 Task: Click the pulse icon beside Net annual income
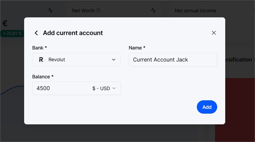[x=153, y=10]
